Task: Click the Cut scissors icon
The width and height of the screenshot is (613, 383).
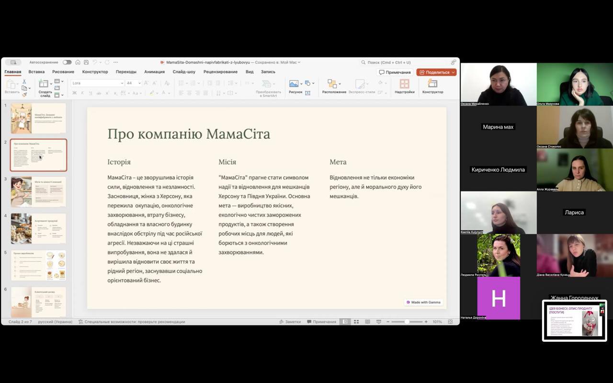Action: click(24, 81)
